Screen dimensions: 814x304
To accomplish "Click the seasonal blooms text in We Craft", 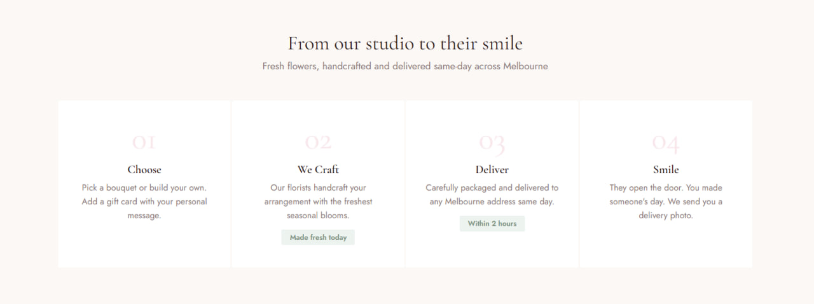I will 318,216.
